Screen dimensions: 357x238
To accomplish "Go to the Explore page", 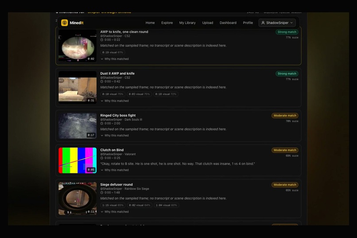I will tap(167, 23).
